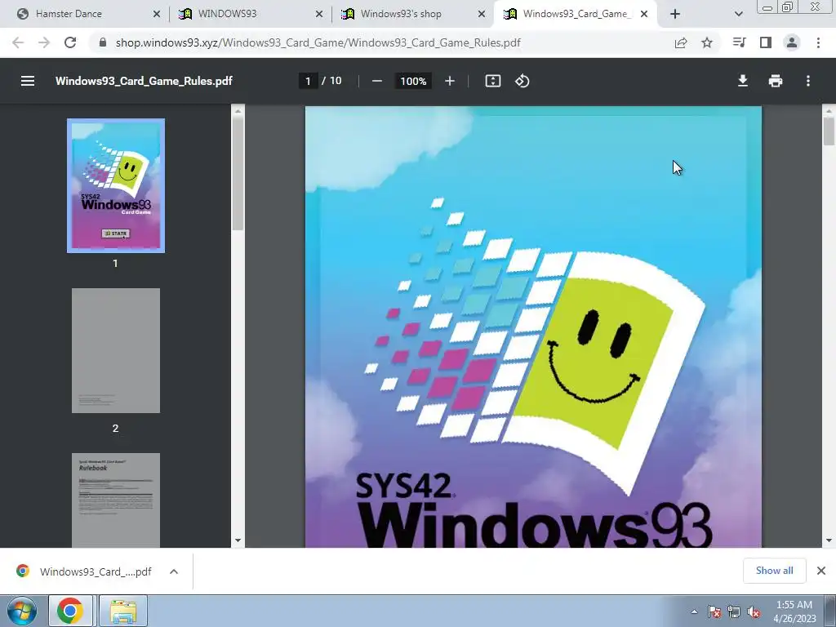Click the document scrollbar up arrow
Viewport: 836px width, 627px height.
pos(829,111)
